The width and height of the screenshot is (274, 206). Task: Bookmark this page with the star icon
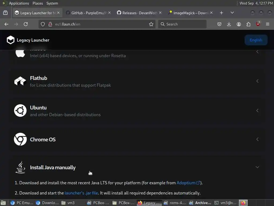(151, 24)
